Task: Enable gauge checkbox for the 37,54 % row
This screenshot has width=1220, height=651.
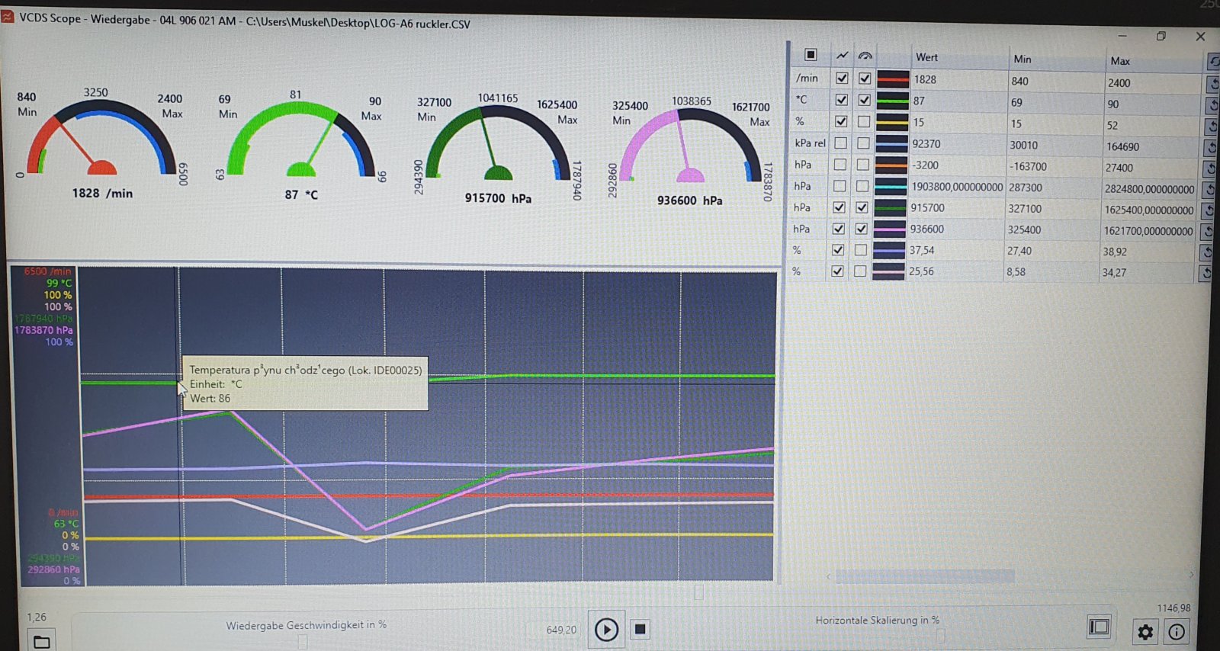Action: 861,250
